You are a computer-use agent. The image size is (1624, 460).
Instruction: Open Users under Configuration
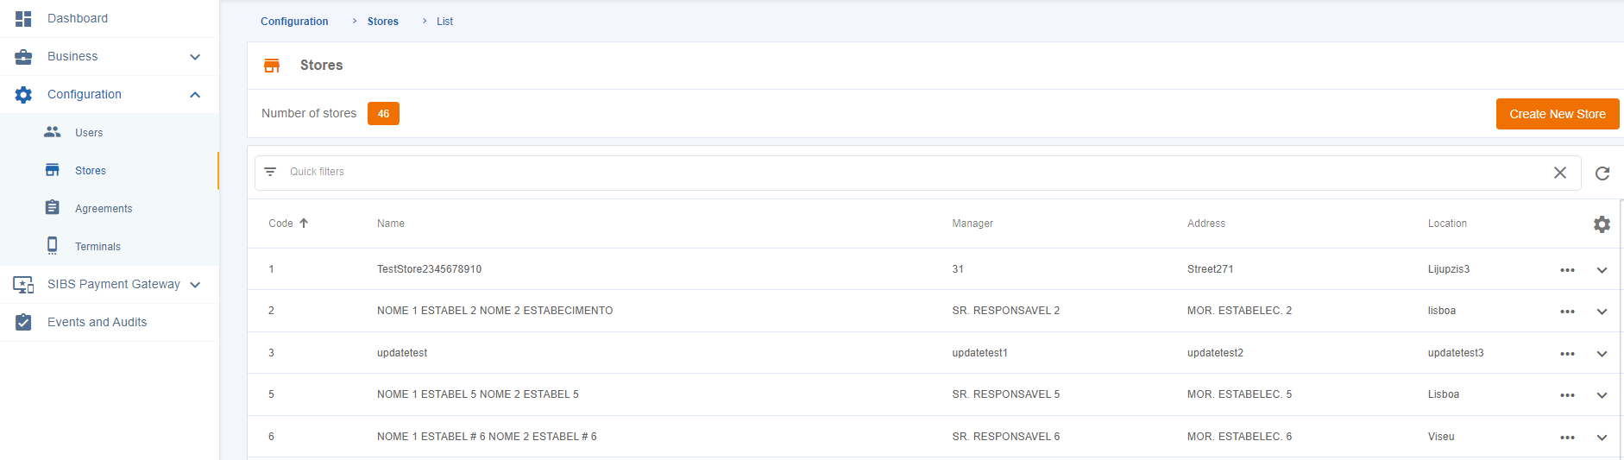88,133
